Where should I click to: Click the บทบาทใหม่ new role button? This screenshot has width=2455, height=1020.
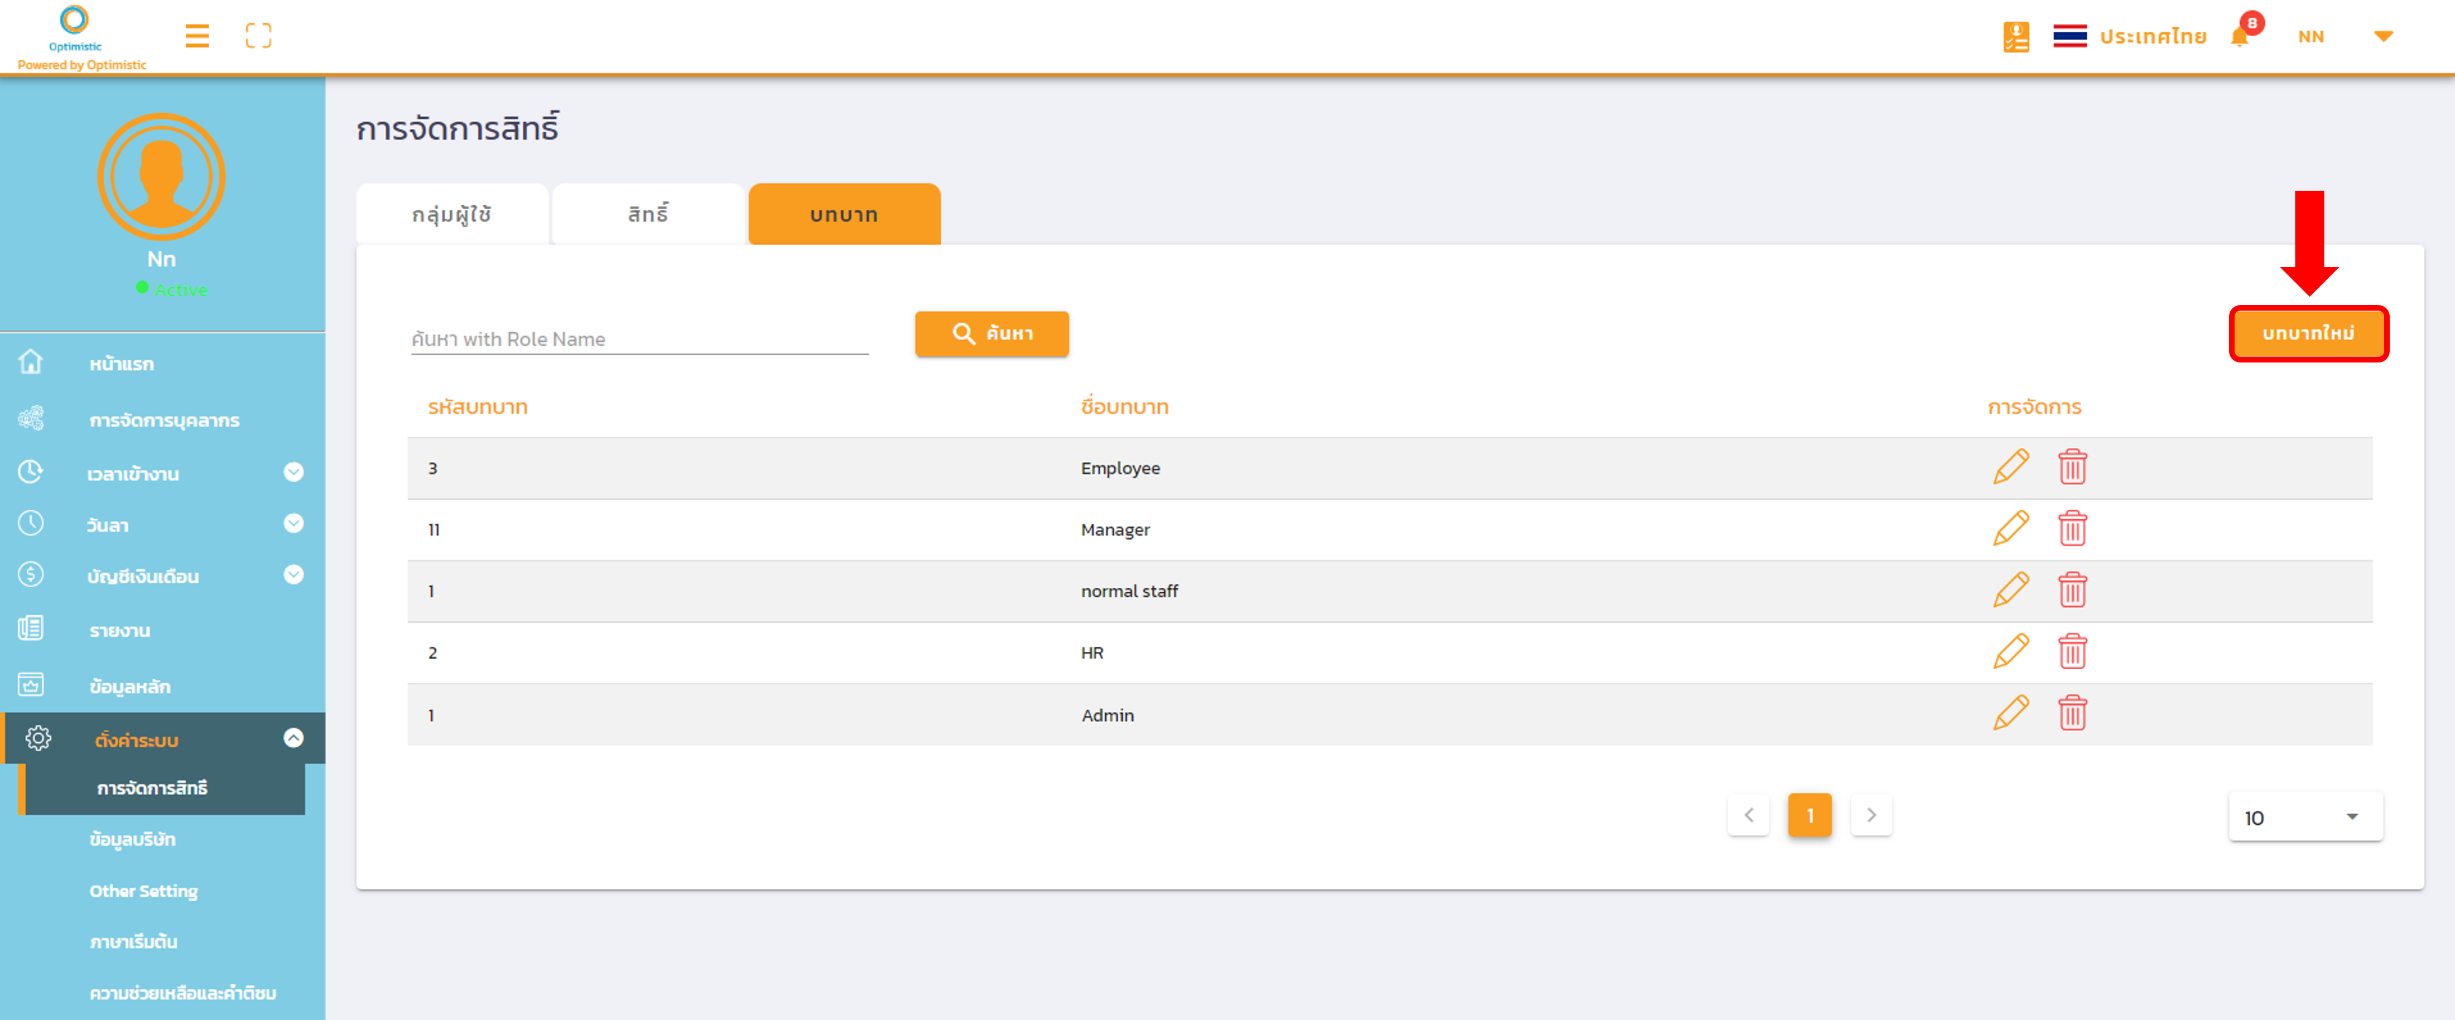click(2307, 333)
